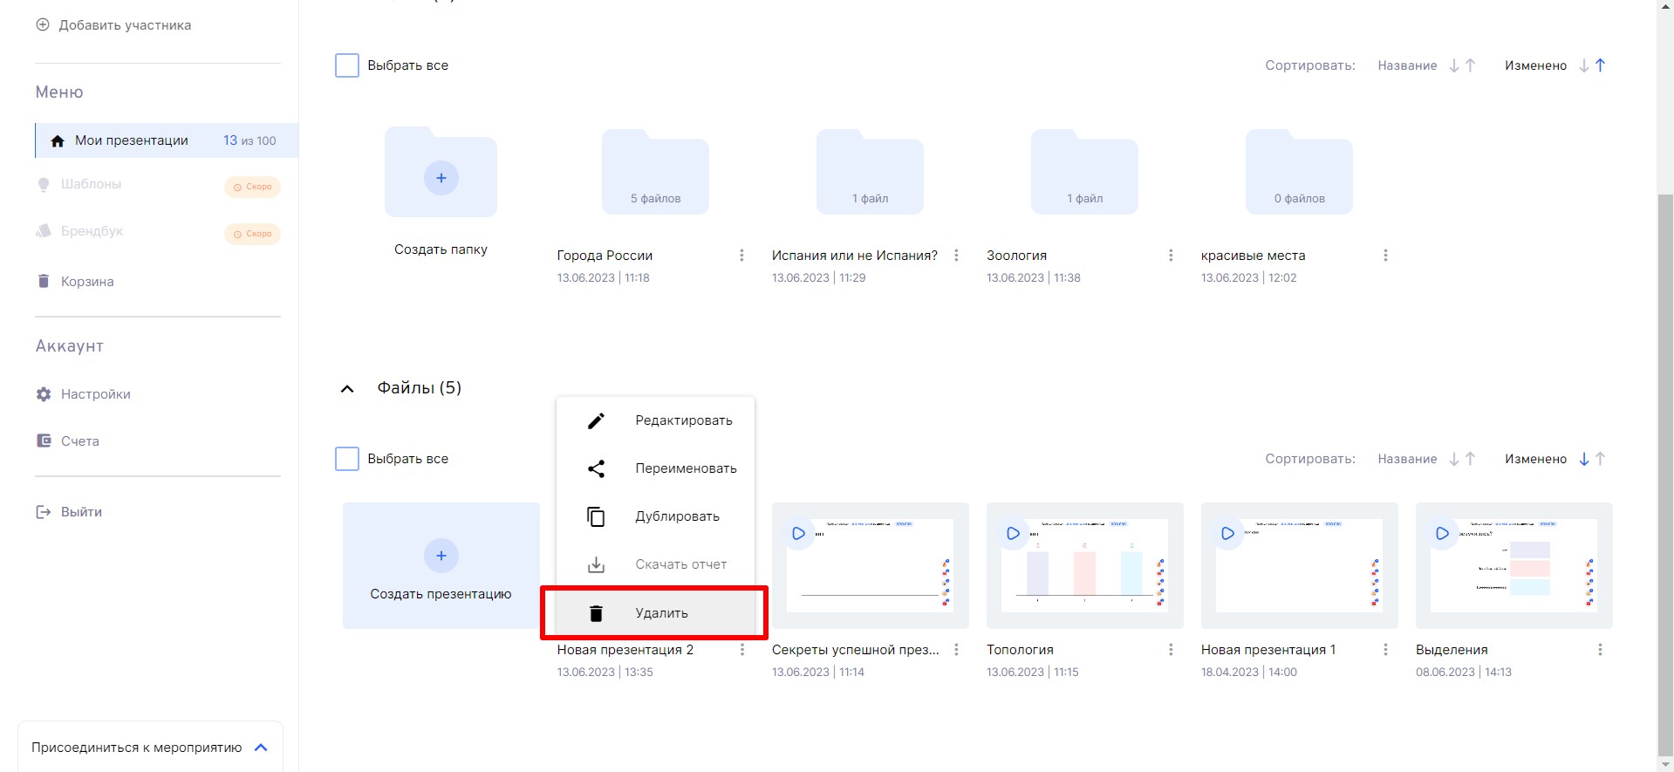1674x772 pixels.
Task: Click descending arrow next to folders Название
Action: coord(1454,65)
